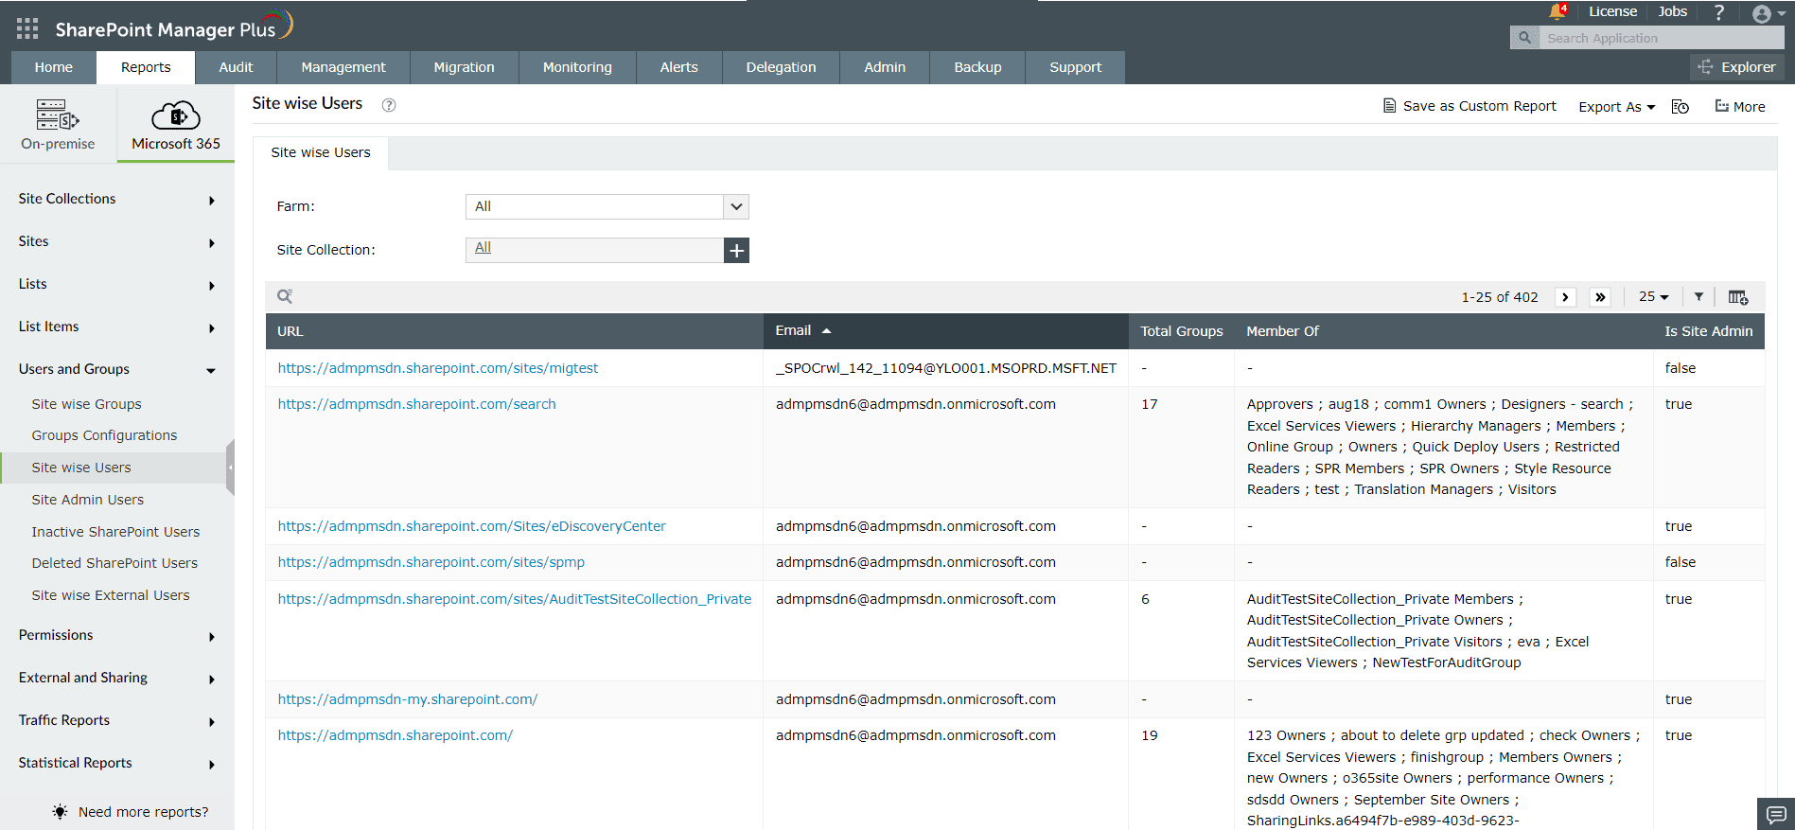Switch to the Audit tab
Image resolution: width=1795 pixels, height=830 pixels.
[x=236, y=67]
